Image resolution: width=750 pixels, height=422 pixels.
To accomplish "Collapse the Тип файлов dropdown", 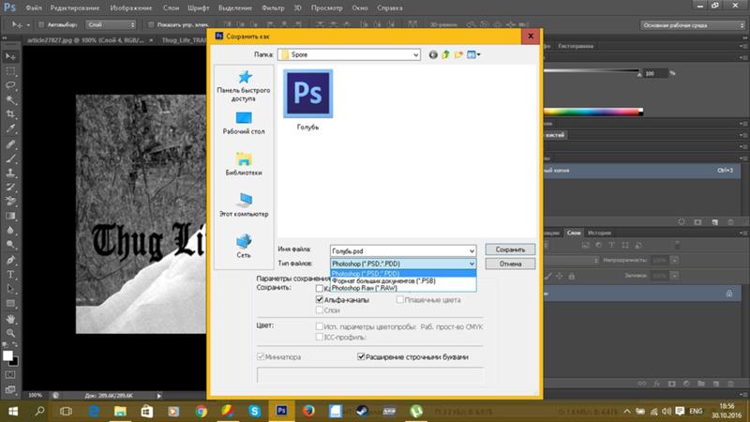I will tap(472, 264).
